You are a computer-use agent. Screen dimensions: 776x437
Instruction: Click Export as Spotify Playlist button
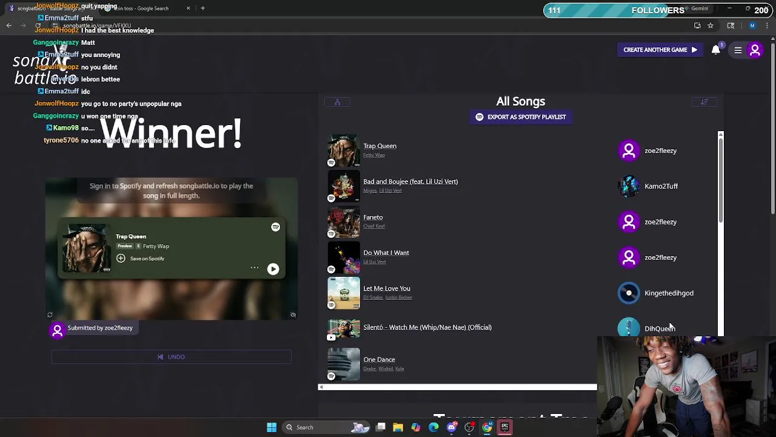click(521, 117)
